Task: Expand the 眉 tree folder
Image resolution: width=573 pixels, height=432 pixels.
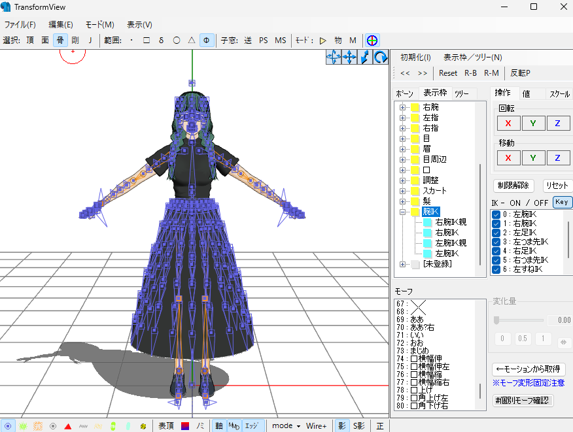Action: tap(402, 149)
